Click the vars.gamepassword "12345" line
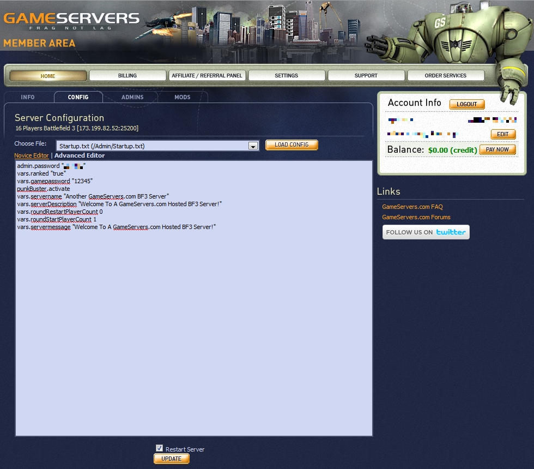 pos(55,181)
